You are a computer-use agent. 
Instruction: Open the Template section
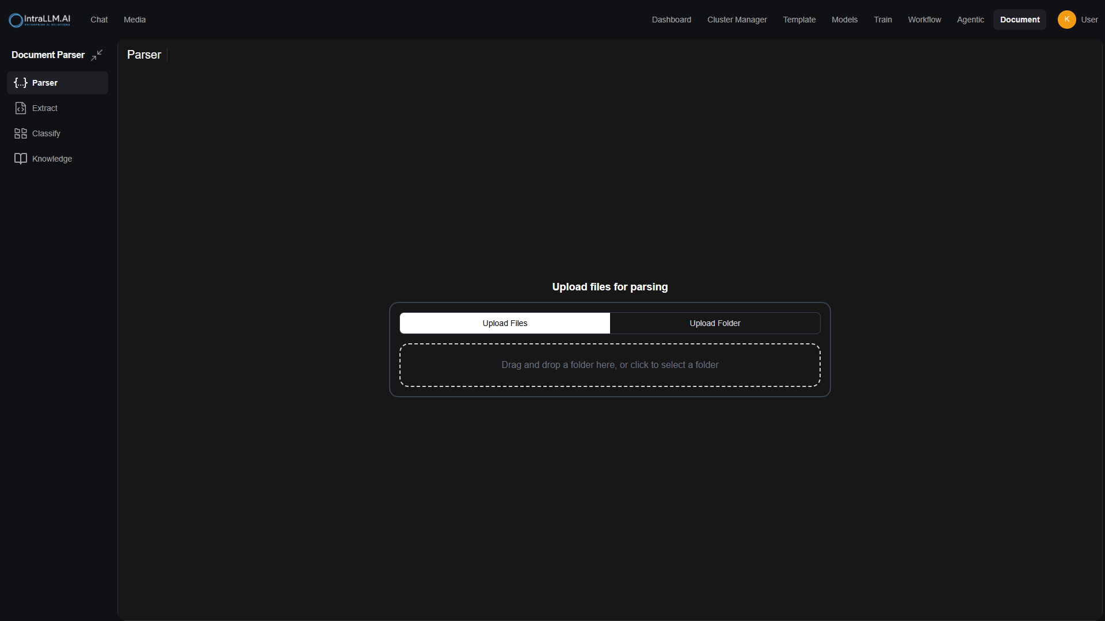(799, 20)
